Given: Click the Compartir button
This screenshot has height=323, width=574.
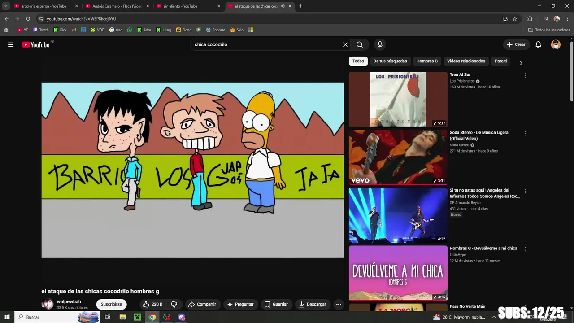Looking at the screenshot, I should [x=202, y=304].
